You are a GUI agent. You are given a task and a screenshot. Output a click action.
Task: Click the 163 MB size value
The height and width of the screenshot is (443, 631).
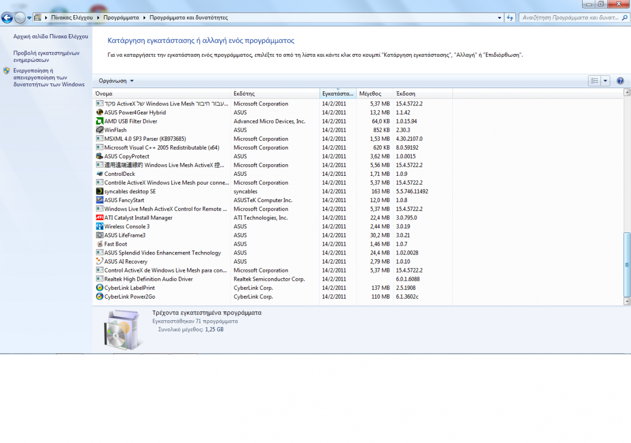pyautogui.click(x=380, y=192)
